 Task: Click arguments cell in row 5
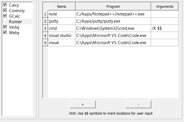click(165, 43)
